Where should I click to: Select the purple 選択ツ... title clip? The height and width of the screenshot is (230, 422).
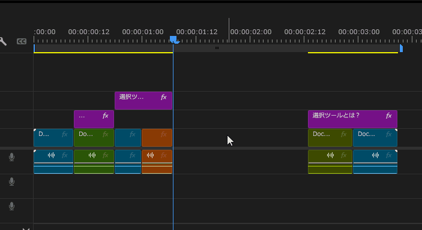click(143, 101)
